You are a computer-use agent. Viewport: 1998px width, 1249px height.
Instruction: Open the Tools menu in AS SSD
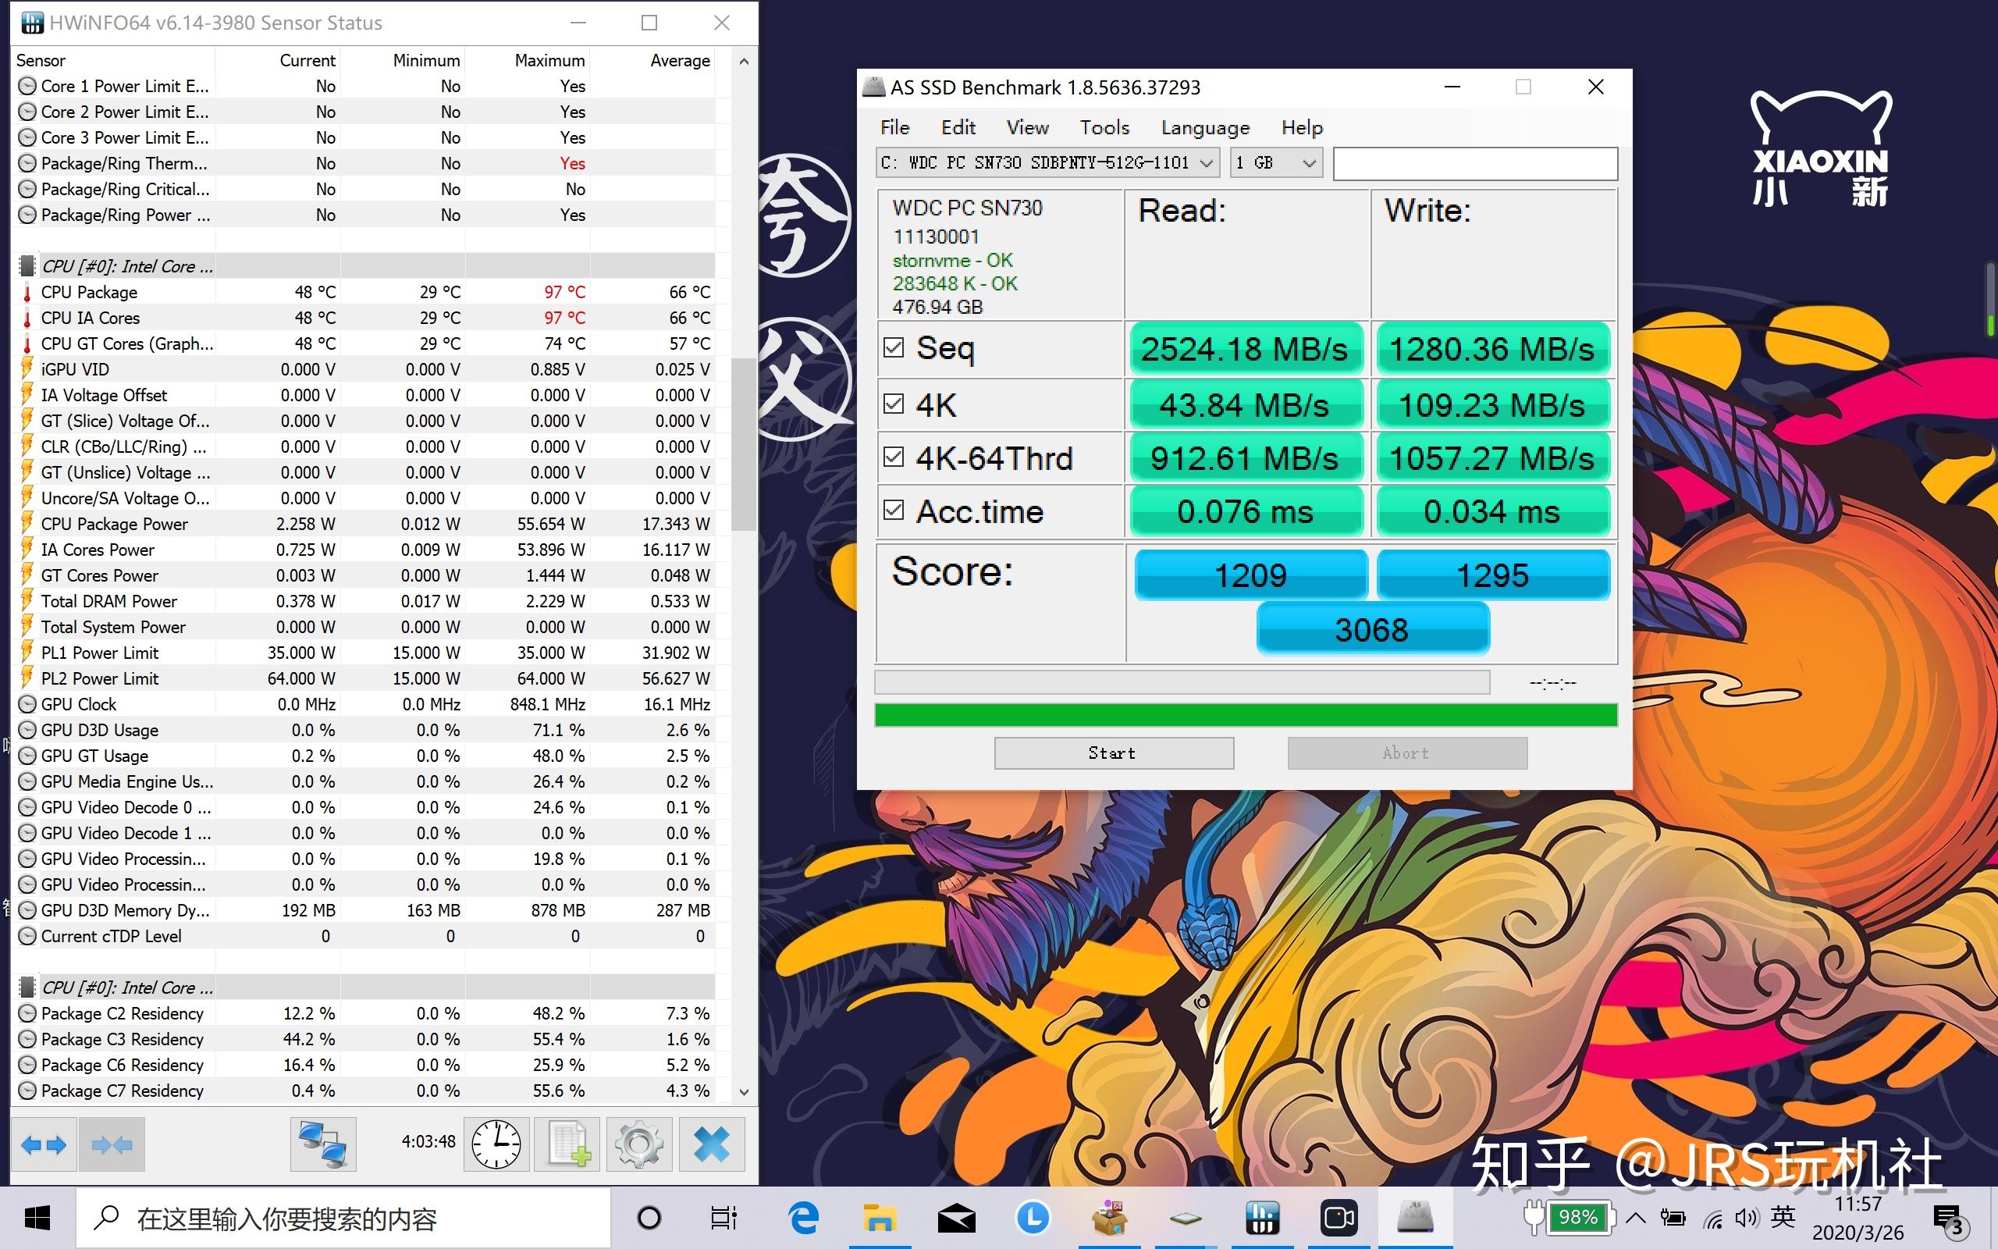tap(1104, 127)
